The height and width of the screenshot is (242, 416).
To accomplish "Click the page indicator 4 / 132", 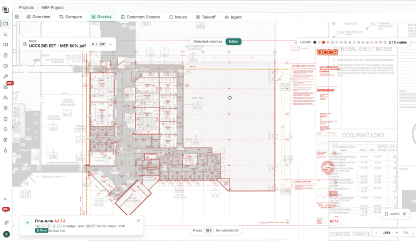I will (x=98, y=44).
